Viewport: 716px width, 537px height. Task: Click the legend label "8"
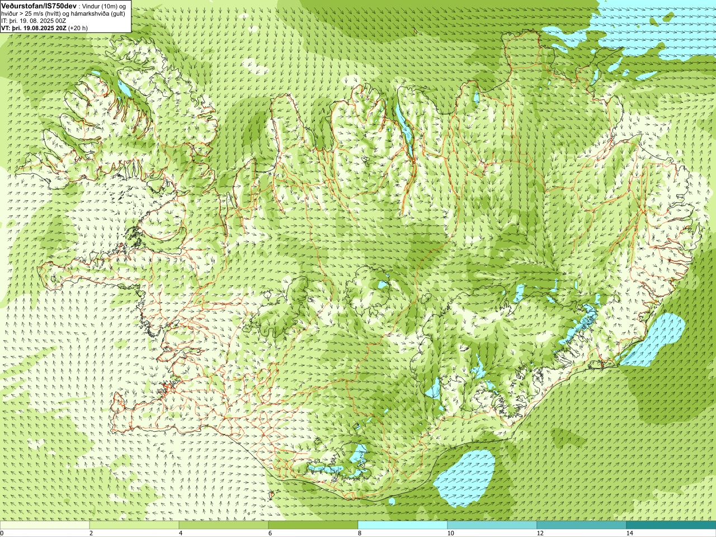click(x=359, y=533)
